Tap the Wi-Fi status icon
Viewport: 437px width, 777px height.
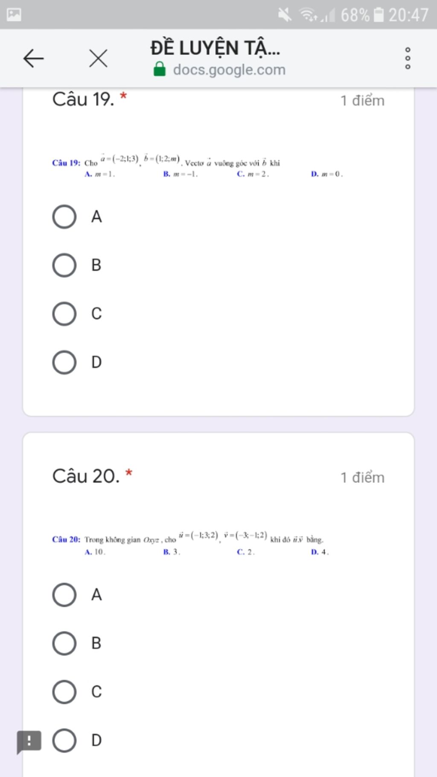point(309,15)
